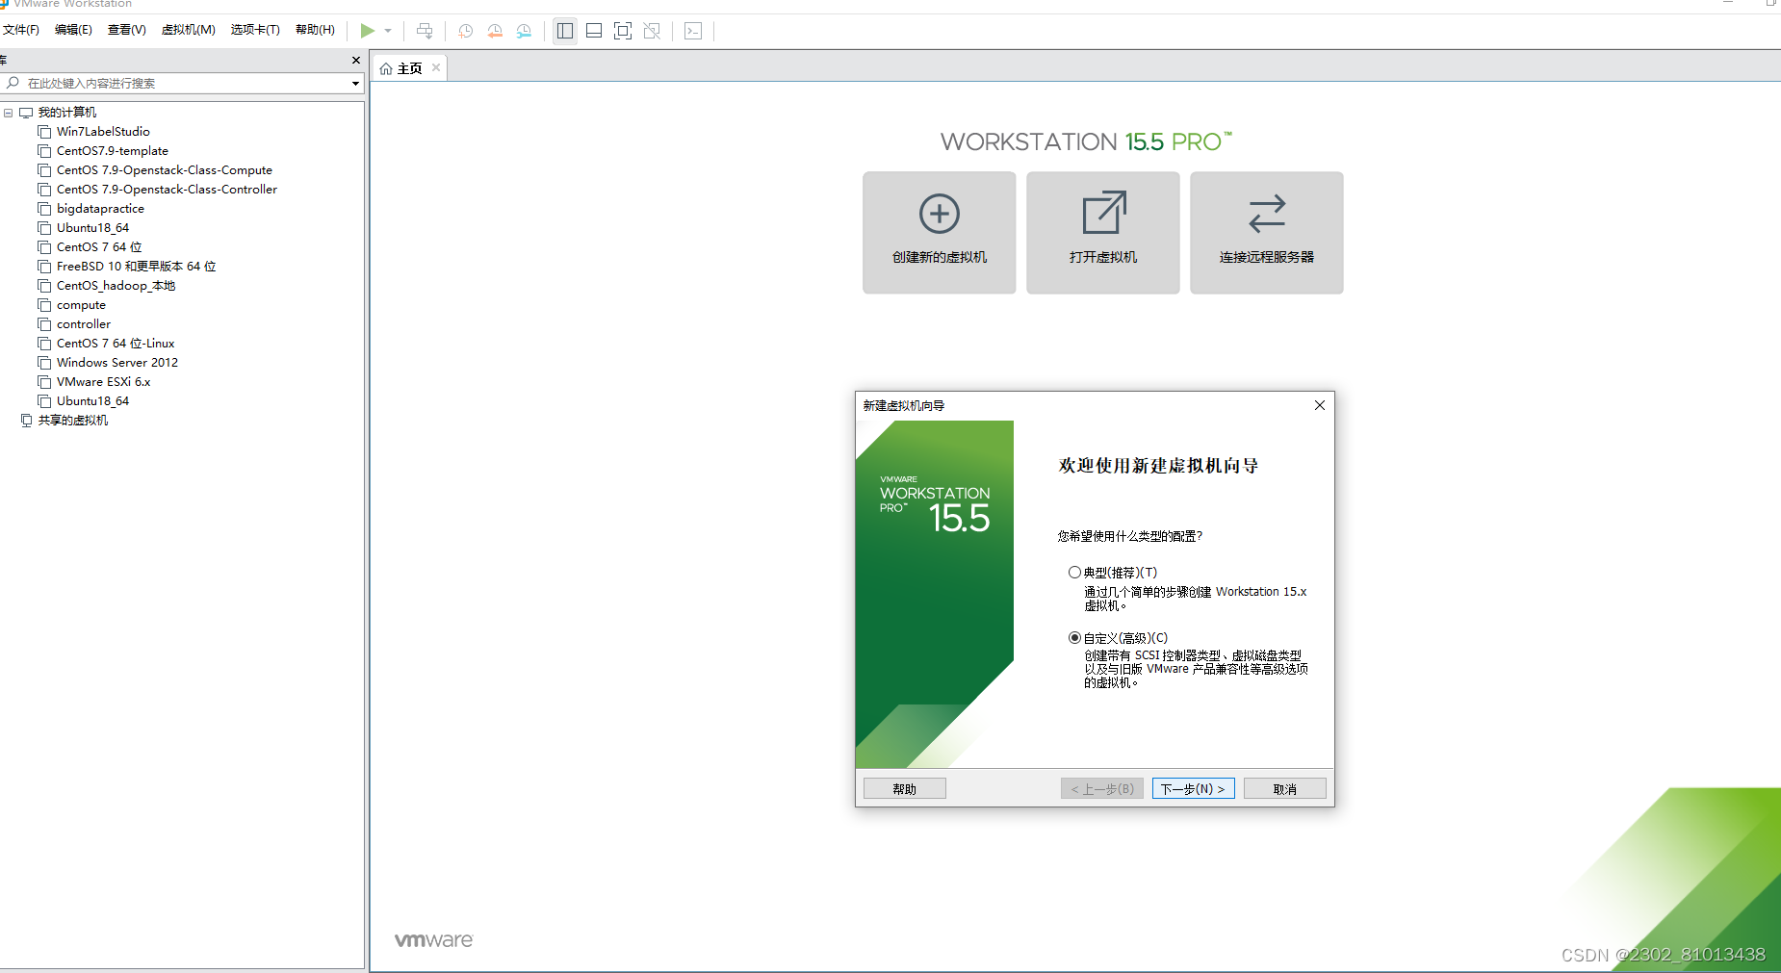Image resolution: width=1781 pixels, height=973 pixels.
Task: Click the connect to remote server tile
Action: 1267,233
